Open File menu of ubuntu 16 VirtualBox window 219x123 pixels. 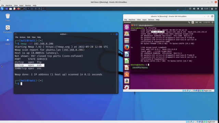(x=126, y=20)
